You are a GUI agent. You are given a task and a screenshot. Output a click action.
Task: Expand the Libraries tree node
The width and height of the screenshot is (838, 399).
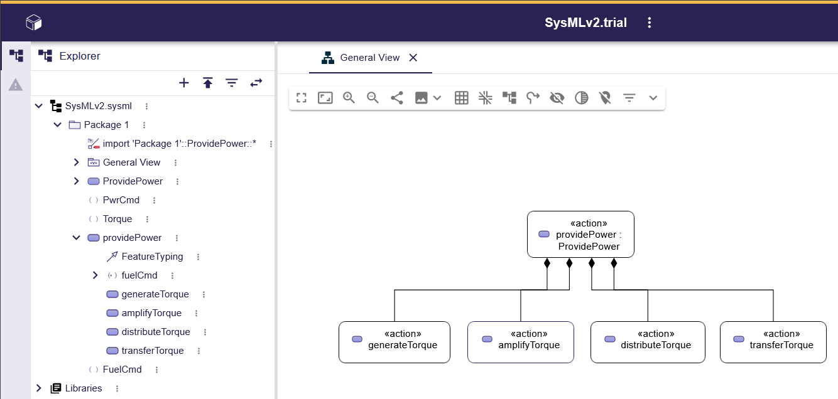click(39, 388)
